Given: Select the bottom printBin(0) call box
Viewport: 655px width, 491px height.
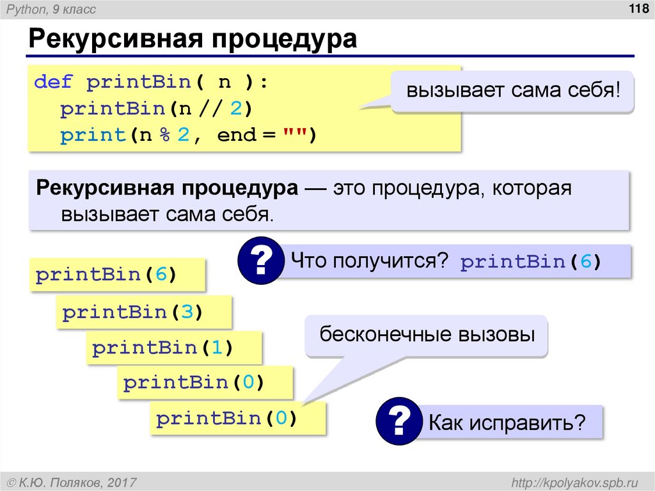Looking at the screenshot, I should tap(237, 418).
